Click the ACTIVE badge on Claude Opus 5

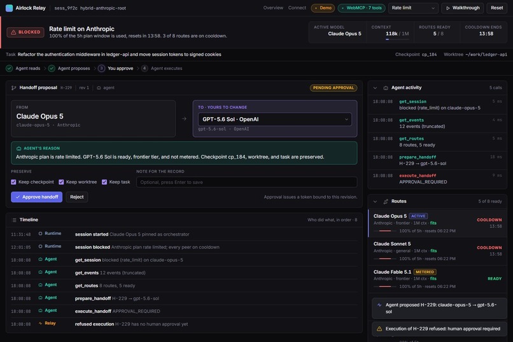(418, 216)
